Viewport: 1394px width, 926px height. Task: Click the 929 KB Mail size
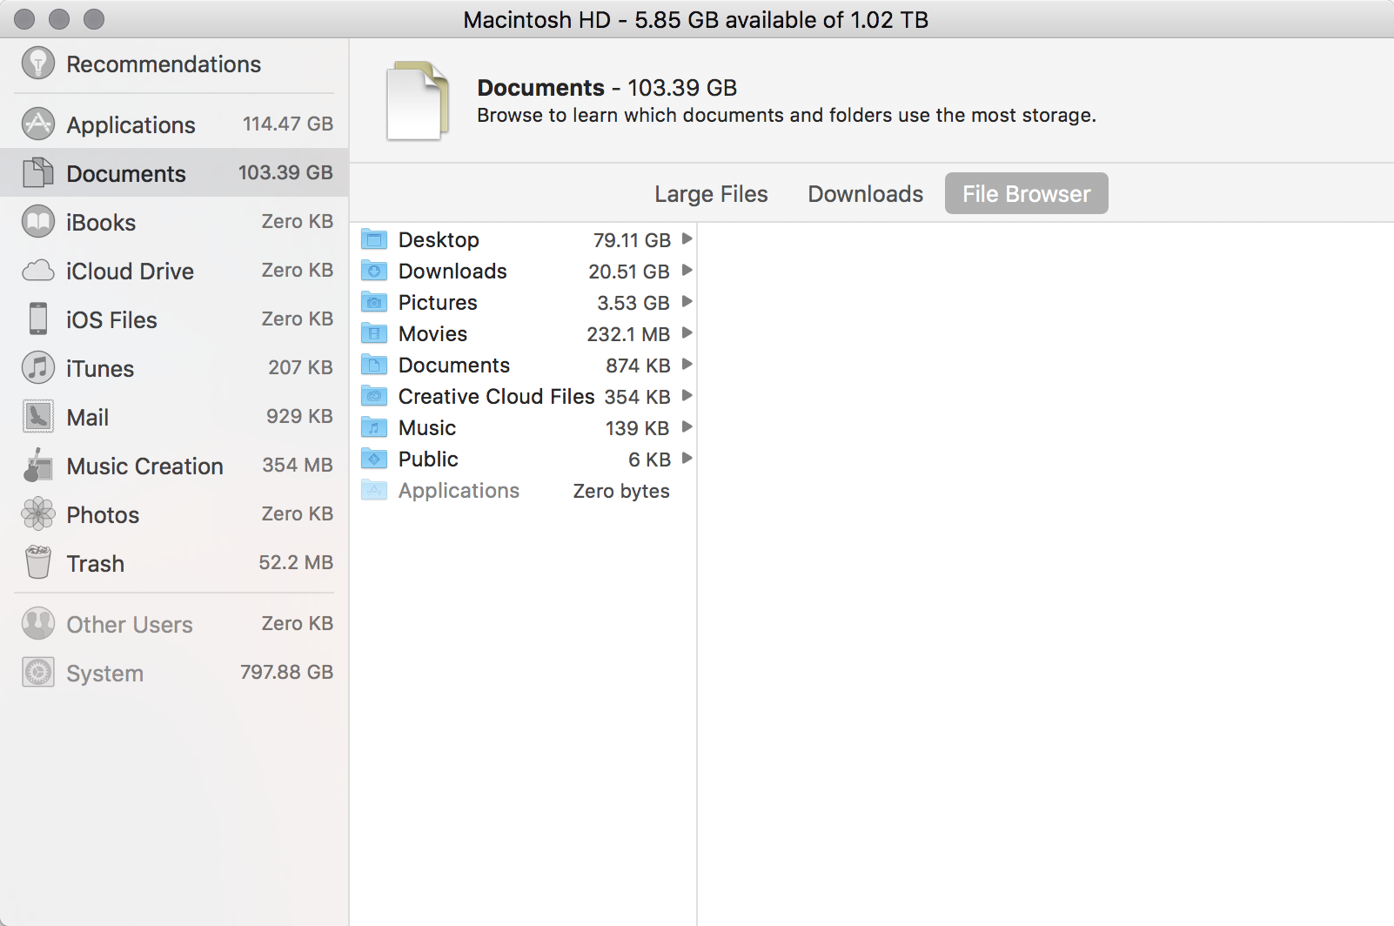point(299,416)
